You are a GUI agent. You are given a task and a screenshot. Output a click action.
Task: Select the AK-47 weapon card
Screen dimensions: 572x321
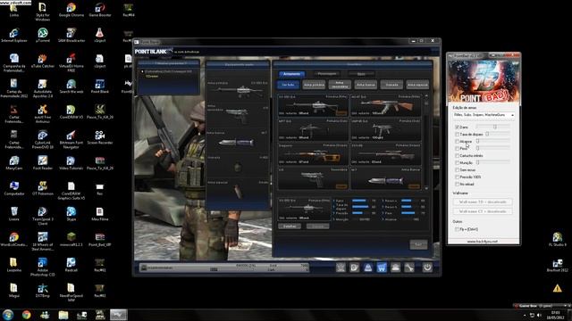click(x=386, y=105)
